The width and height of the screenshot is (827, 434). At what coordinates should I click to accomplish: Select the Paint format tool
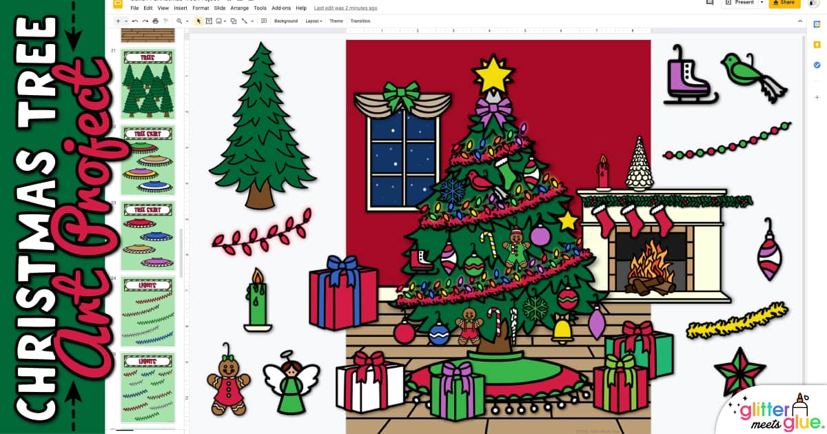165,21
